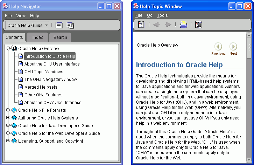Click the round Next arrow icon in topic
This screenshot has width=254, height=165.
[233, 47]
